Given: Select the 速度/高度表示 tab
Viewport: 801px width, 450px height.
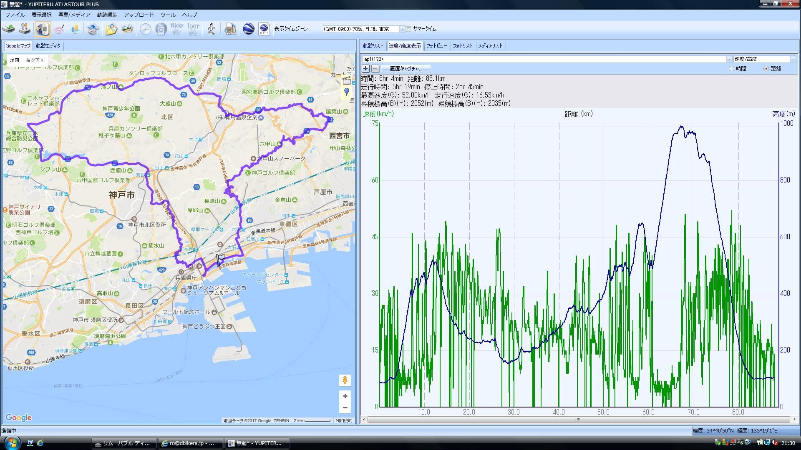Looking at the screenshot, I should pyautogui.click(x=405, y=46).
